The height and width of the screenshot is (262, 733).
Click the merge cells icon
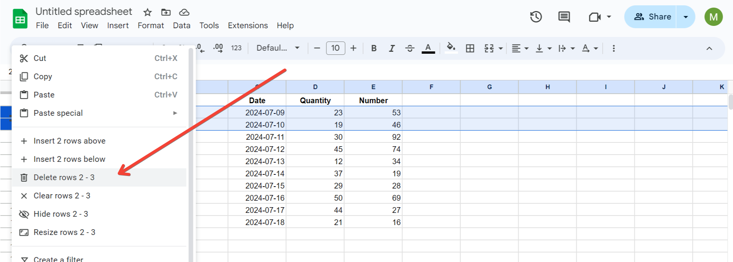tap(489, 48)
